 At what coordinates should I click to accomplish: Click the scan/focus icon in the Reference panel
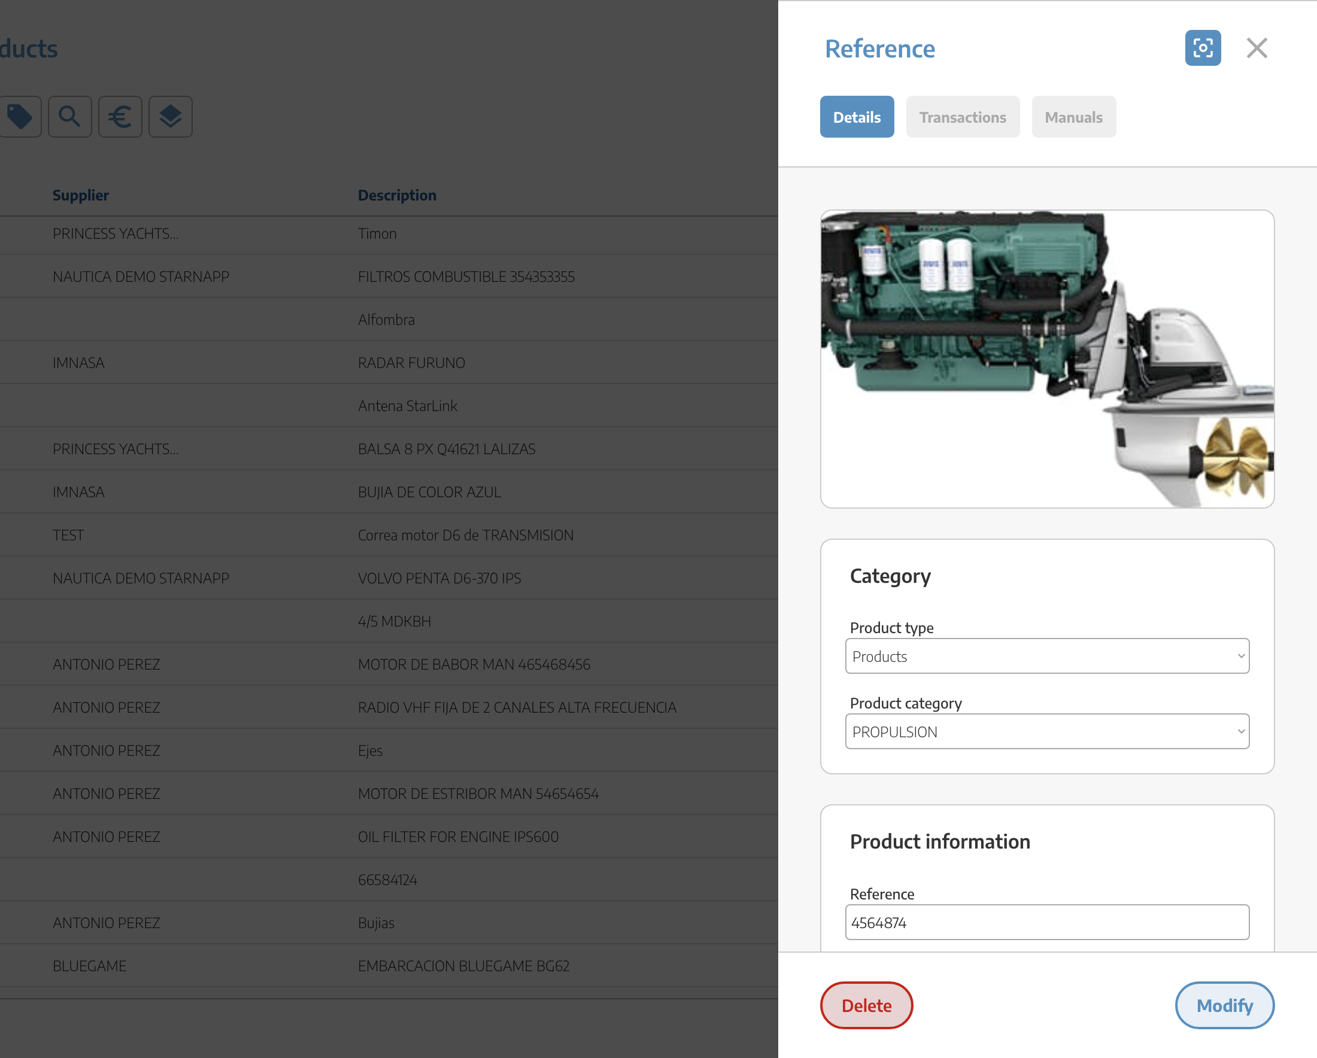[x=1203, y=48]
